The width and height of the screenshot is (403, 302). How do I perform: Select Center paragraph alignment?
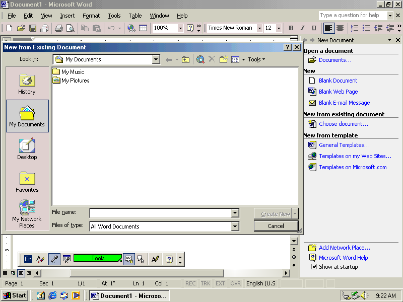click(340, 28)
